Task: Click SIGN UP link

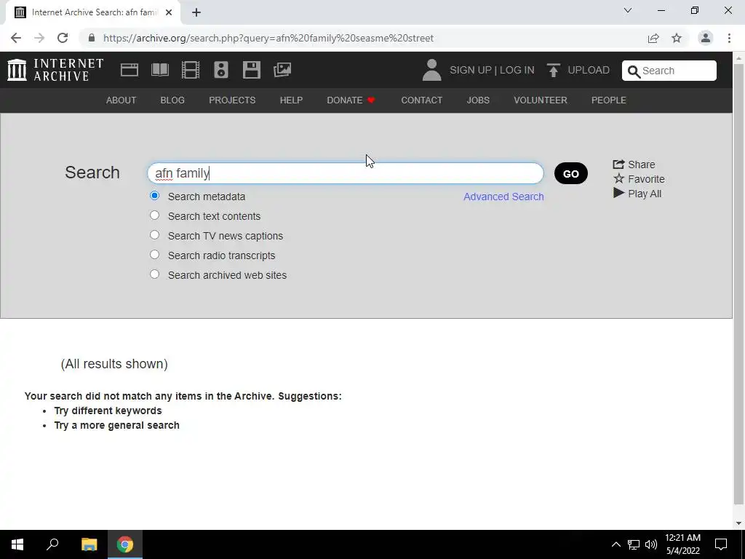Action: pyautogui.click(x=471, y=70)
